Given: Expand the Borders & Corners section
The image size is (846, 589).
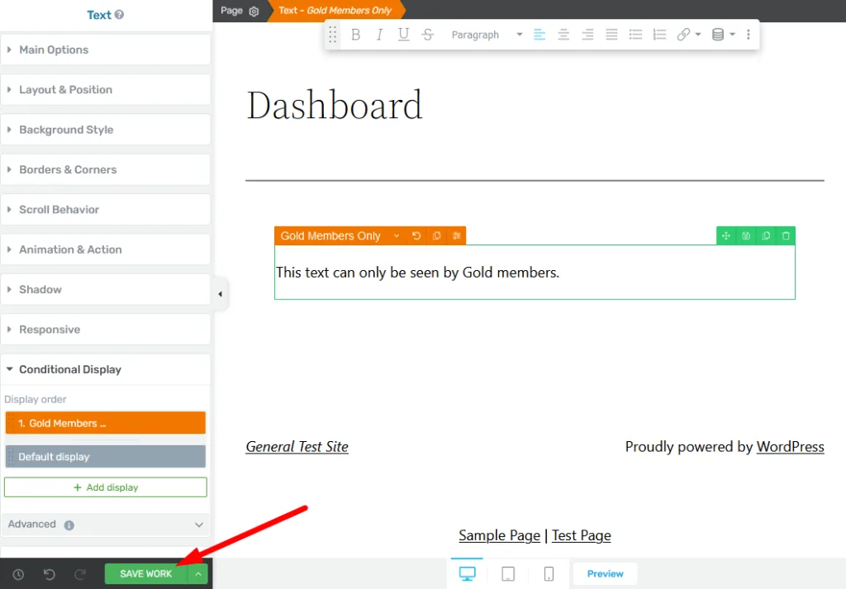Looking at the screenshot, I should (x=106, y=169).
